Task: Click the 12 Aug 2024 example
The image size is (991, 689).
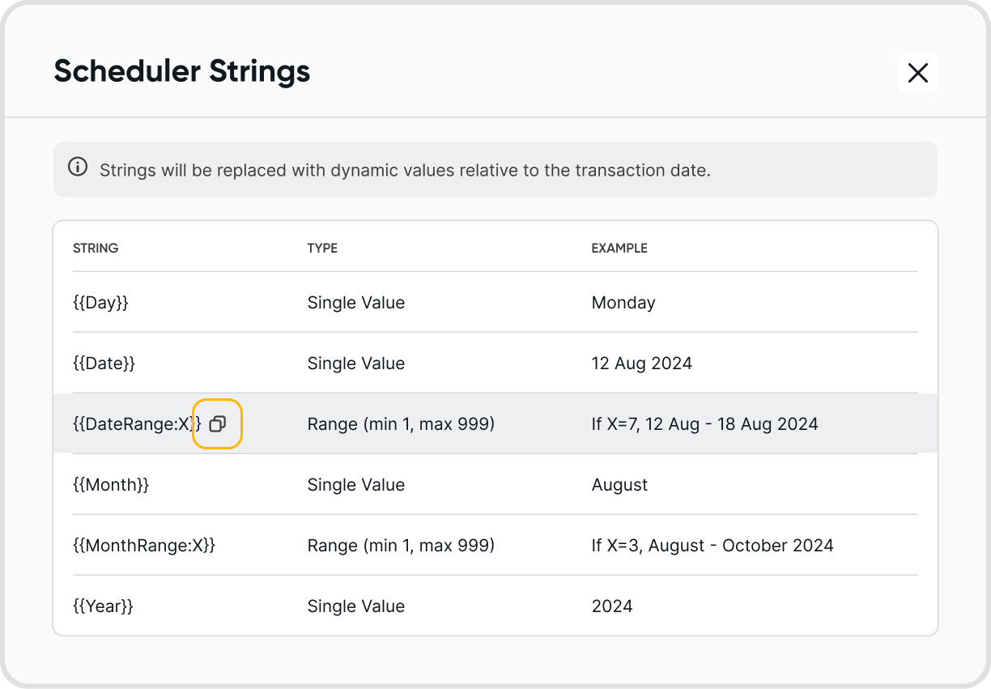Action: [641, 364]
